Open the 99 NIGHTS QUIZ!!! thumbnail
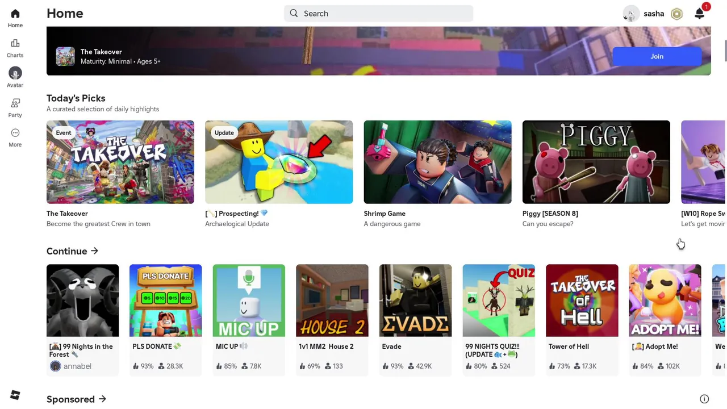The image size is (727, 409). 499,301
